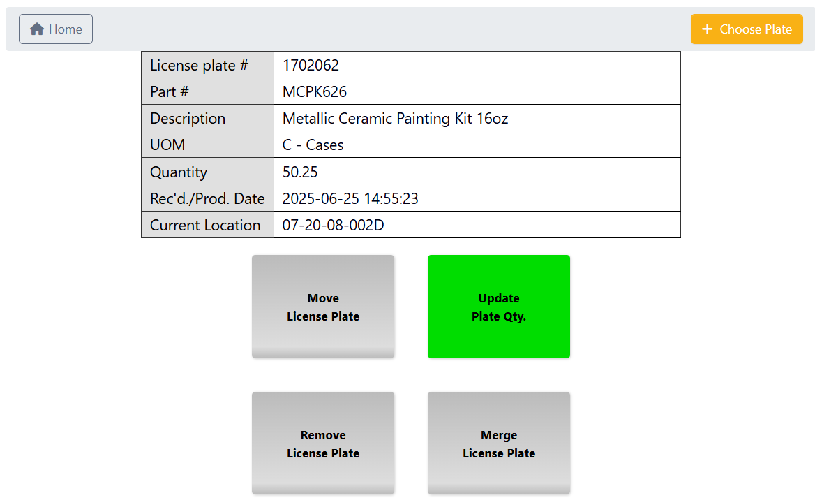Click the Description row label
This screenshot has width=815, height=500.
[187, 118]
